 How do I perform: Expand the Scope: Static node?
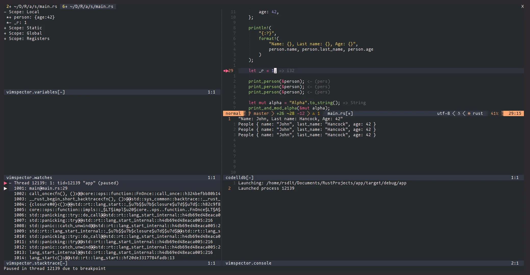pos(5,28)
